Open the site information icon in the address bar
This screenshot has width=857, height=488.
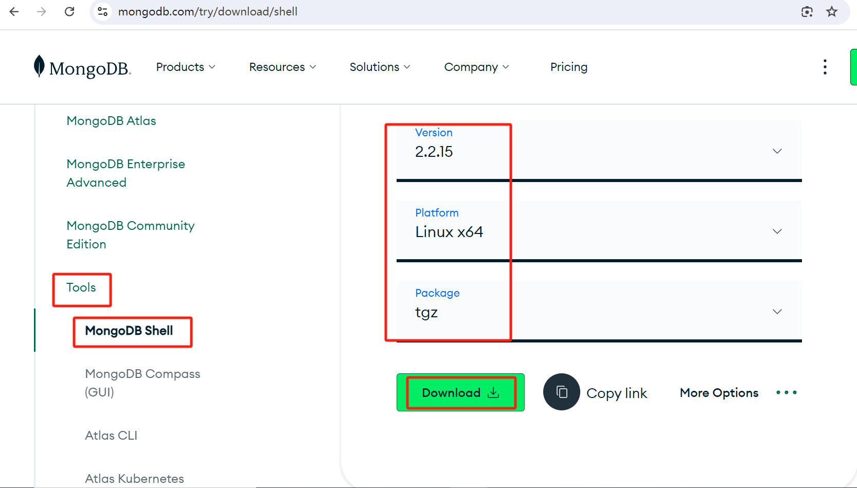click(x=103, y=11)
